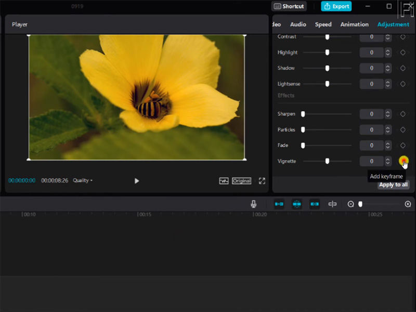416x312 pixels.
Task: Zoom out the timeline using the magnifier icon
Action: coord(351,204)
